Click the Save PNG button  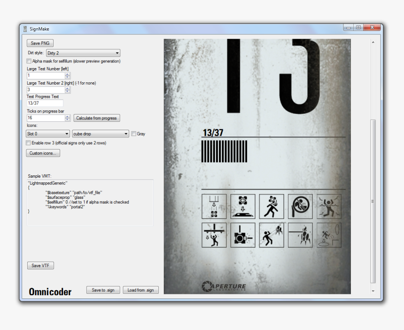point(40,43)
